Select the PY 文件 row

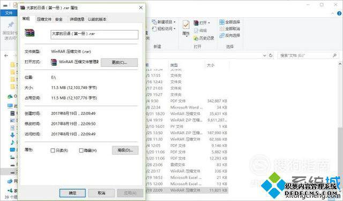pos(187,126)
